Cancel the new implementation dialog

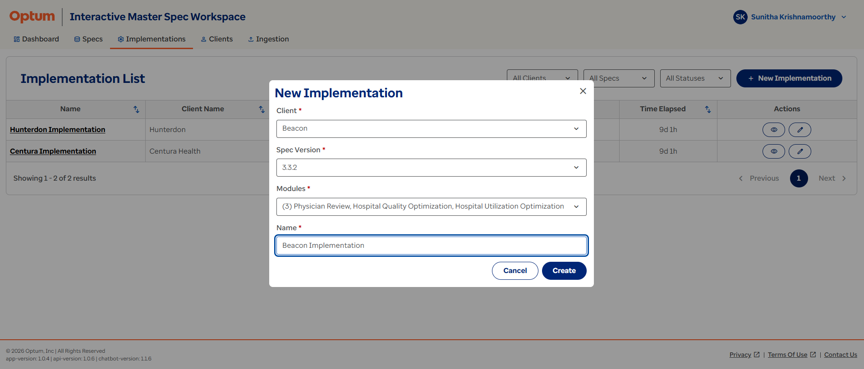515,271
